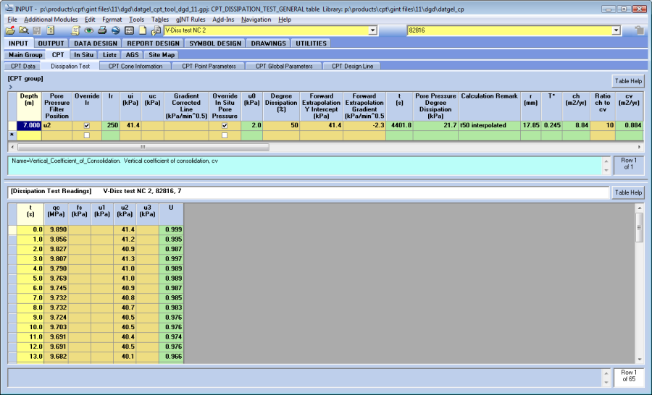Click the find magnifier folder icon
This screenshot has height=395, width=652.
23,30
